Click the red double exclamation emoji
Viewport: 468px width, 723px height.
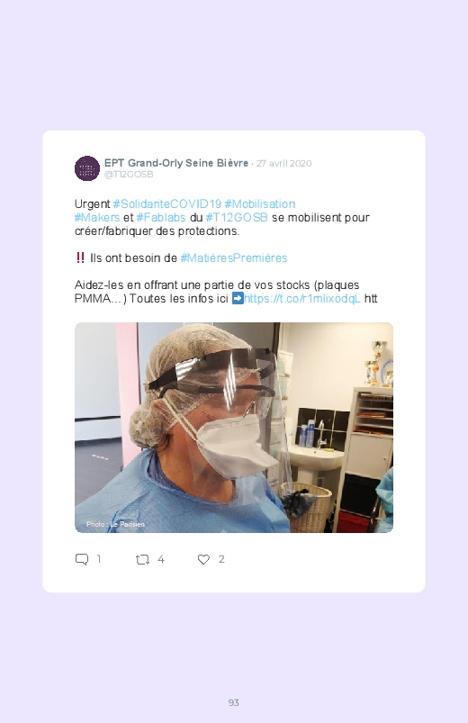[80, 258]
